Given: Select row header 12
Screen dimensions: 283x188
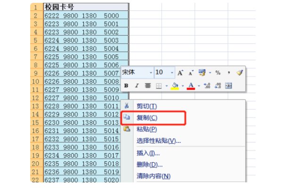Looking at the screenshot, I should pos(37,97).
